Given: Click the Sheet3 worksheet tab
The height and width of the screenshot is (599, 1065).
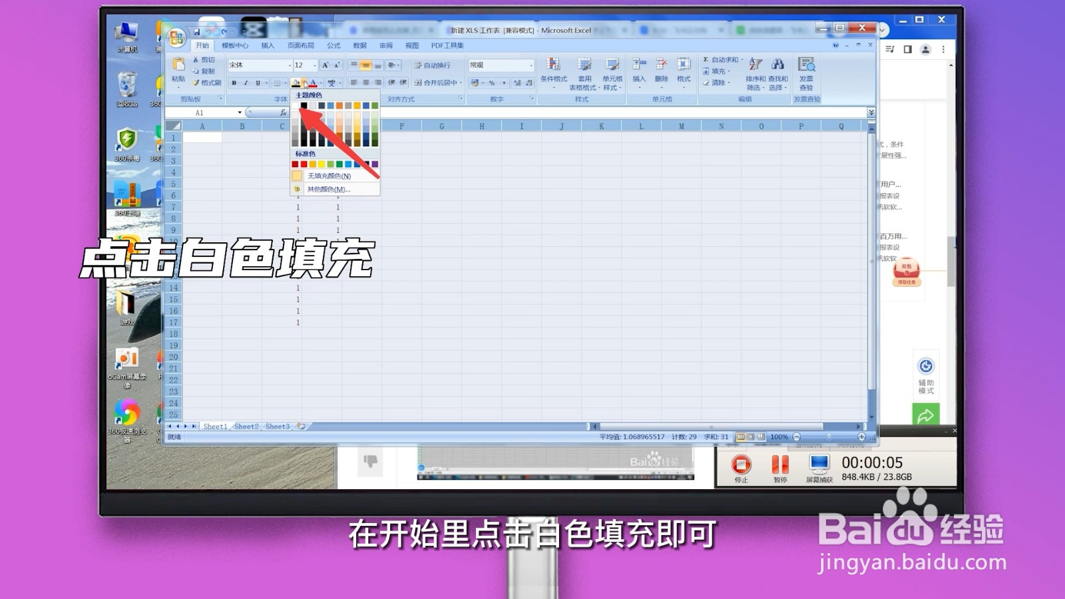Looking at the screenshot, I should (277, 427).
